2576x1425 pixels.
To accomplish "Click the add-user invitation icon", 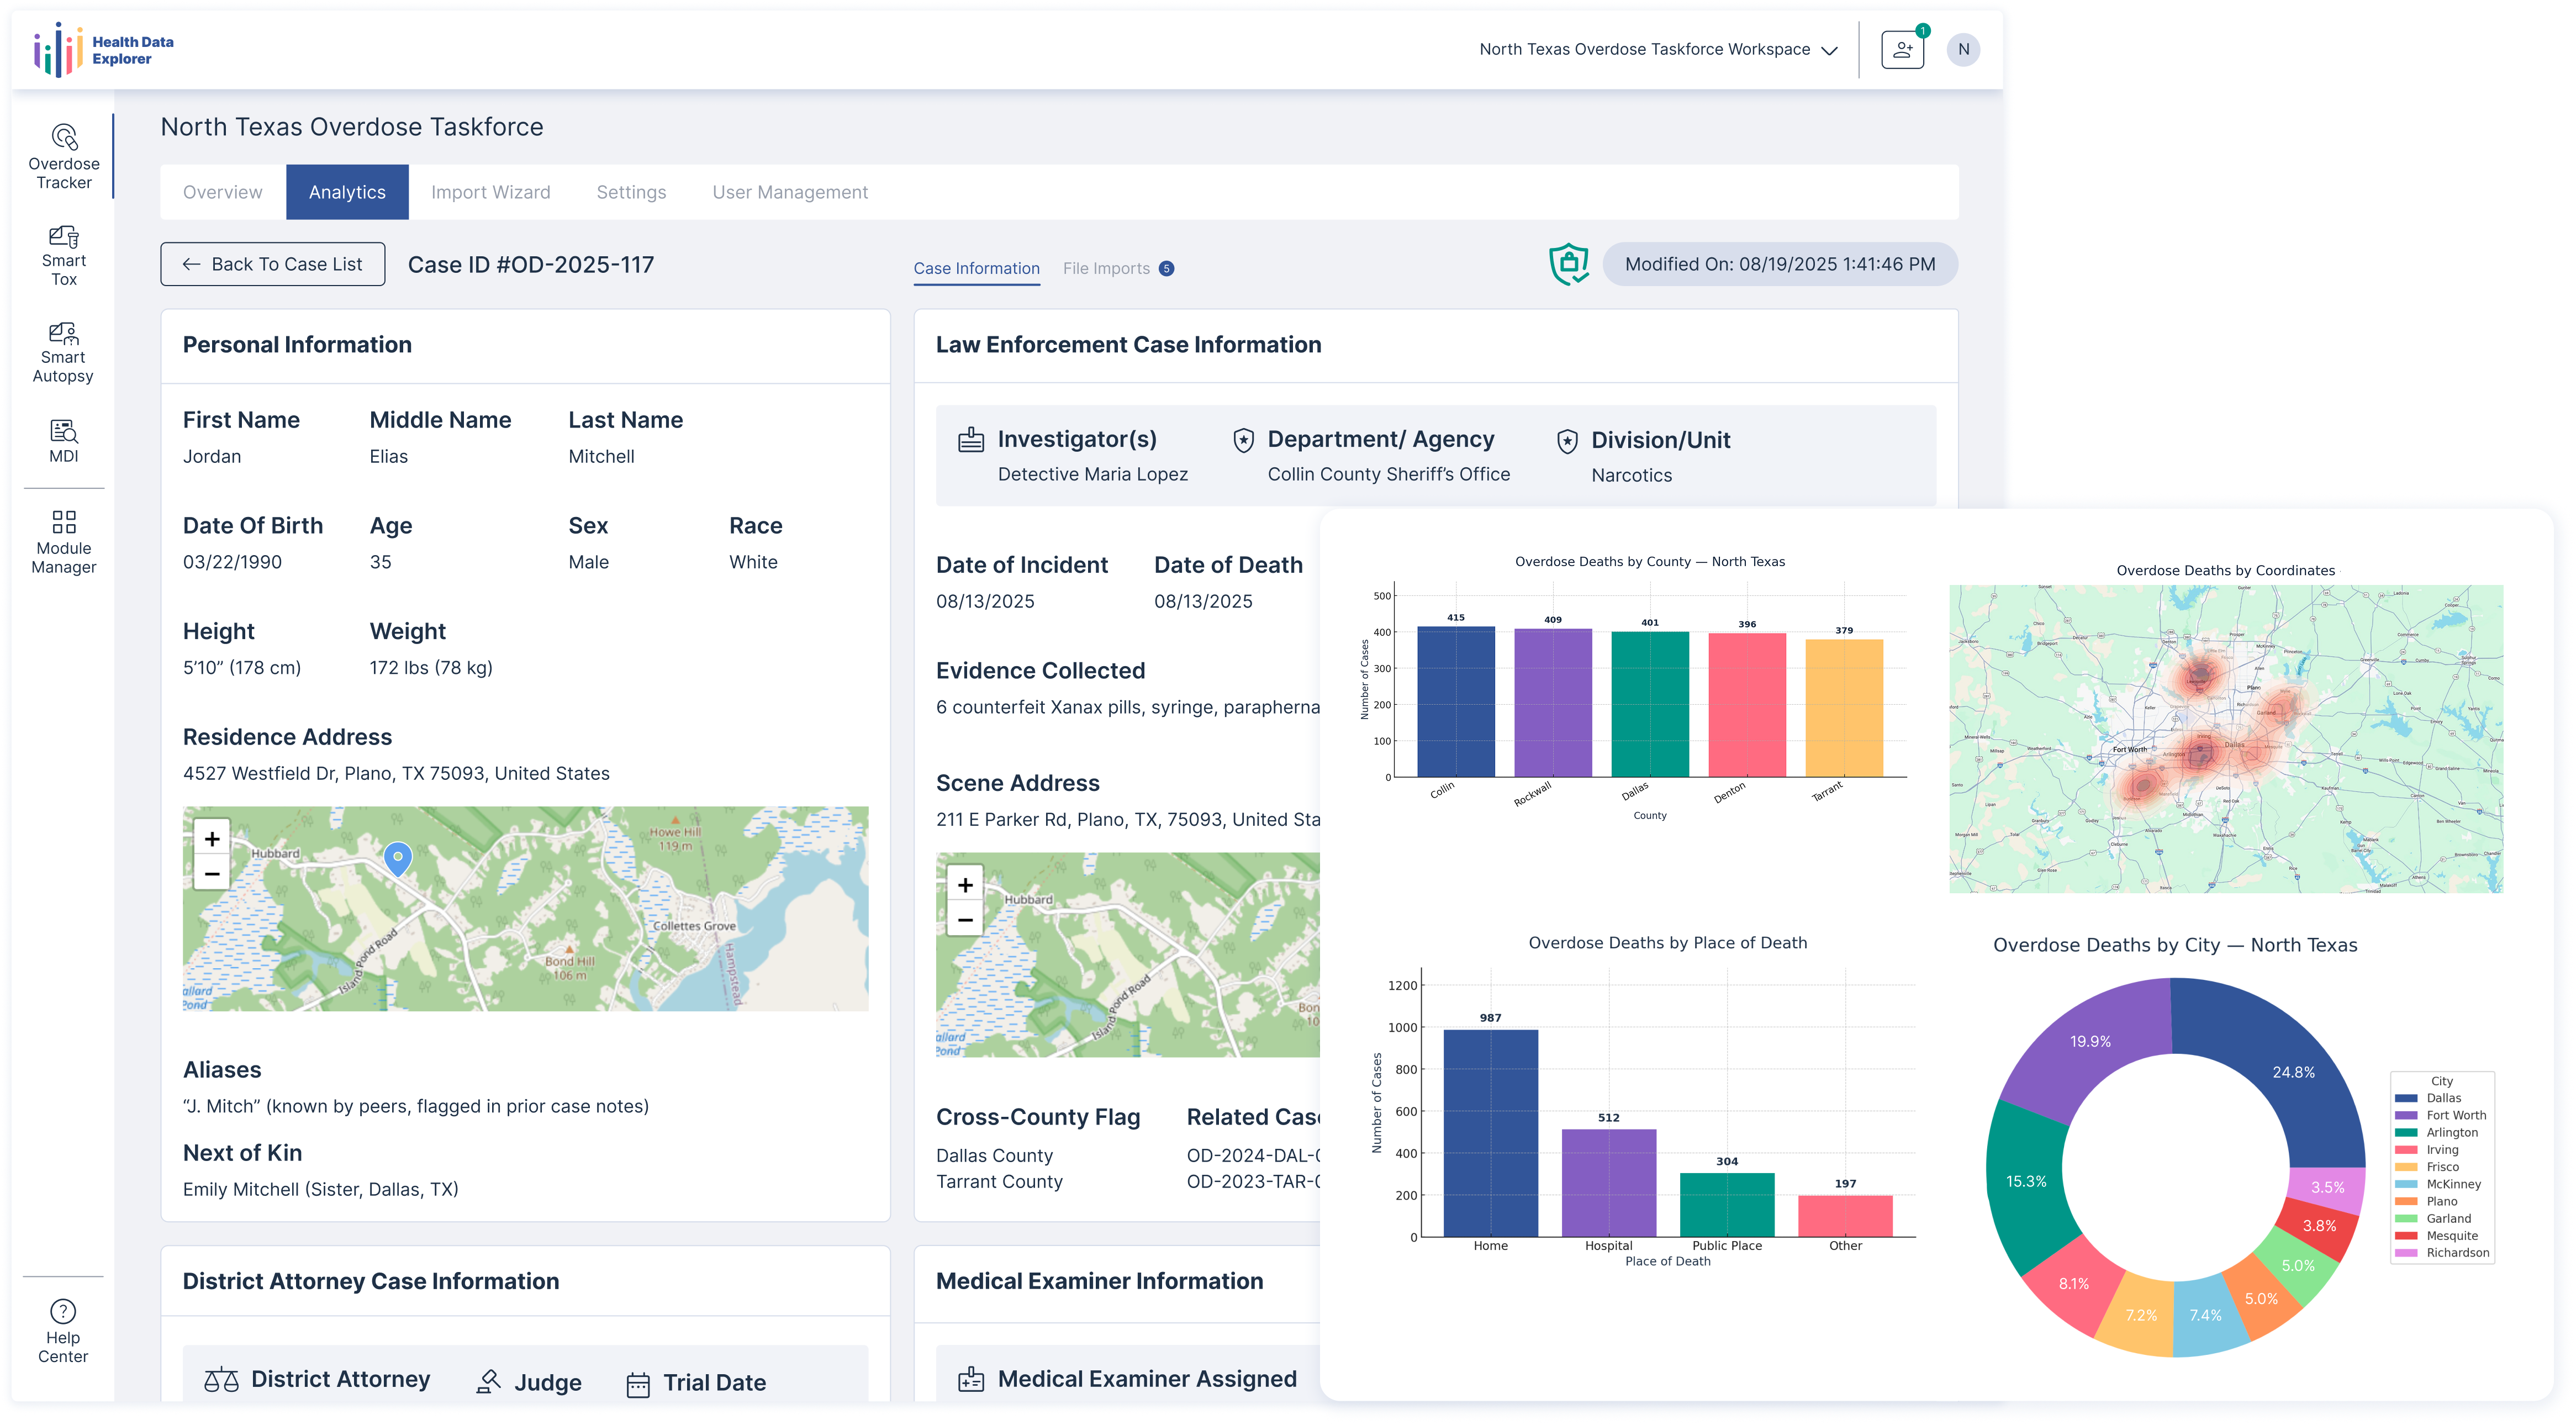I will (1902, 50).
